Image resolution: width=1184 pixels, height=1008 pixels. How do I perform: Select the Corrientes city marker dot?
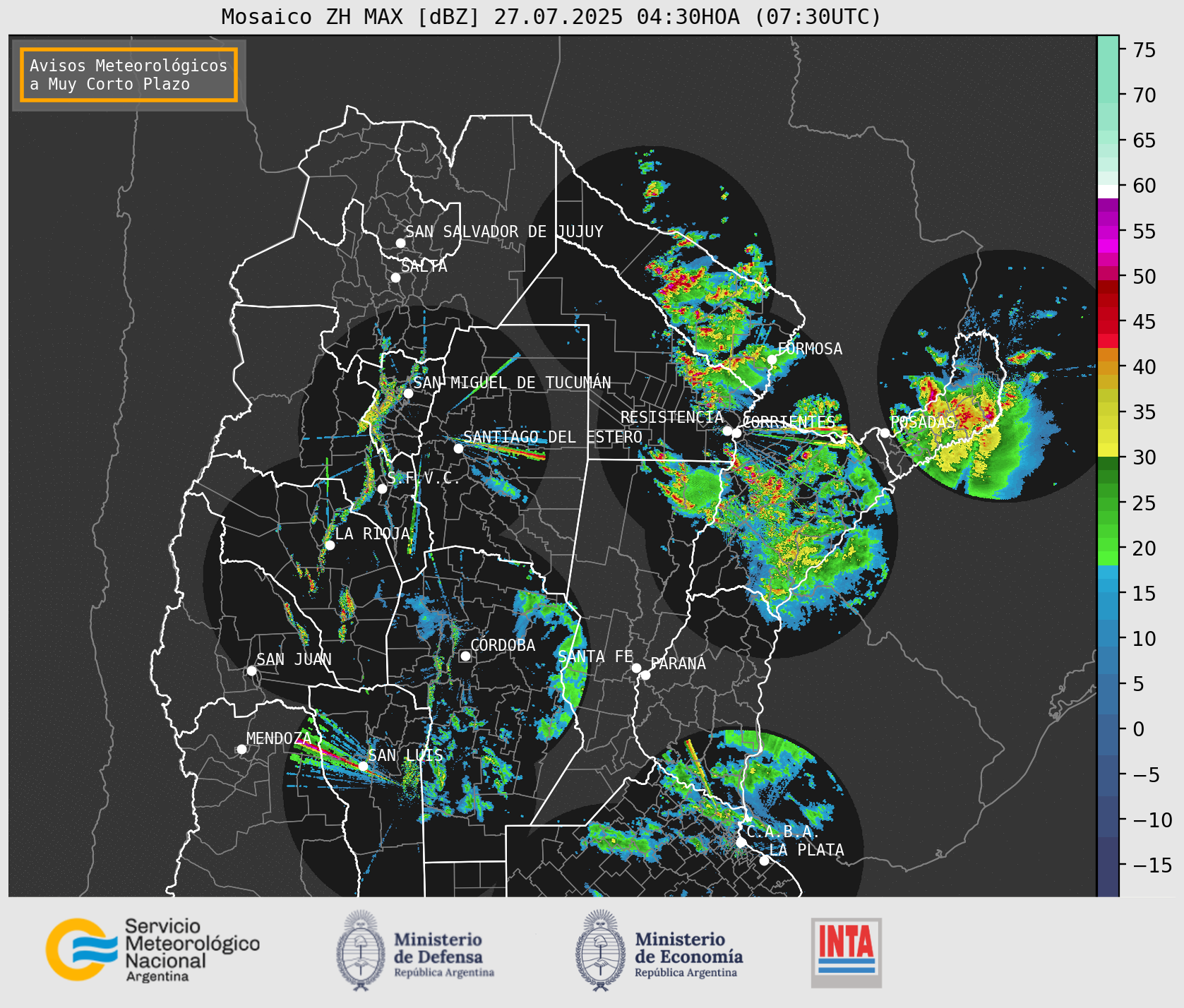click(736, 433)
